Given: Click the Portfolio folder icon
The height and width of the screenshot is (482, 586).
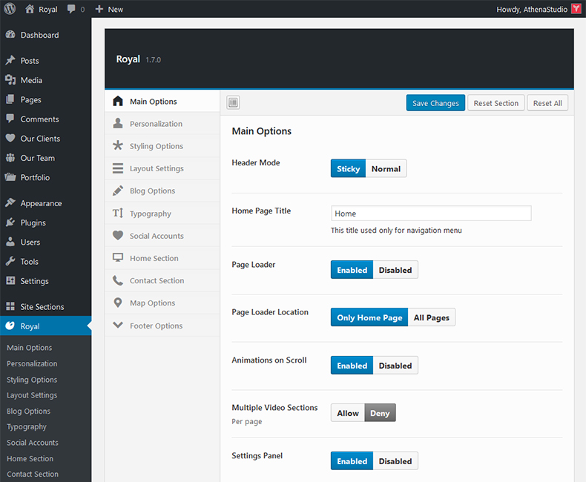Looking at the screenshot, I should click(x=10, y=177).
